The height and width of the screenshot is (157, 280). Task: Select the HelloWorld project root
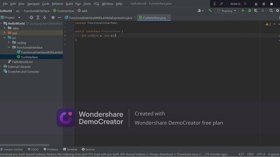pos(16,23)
